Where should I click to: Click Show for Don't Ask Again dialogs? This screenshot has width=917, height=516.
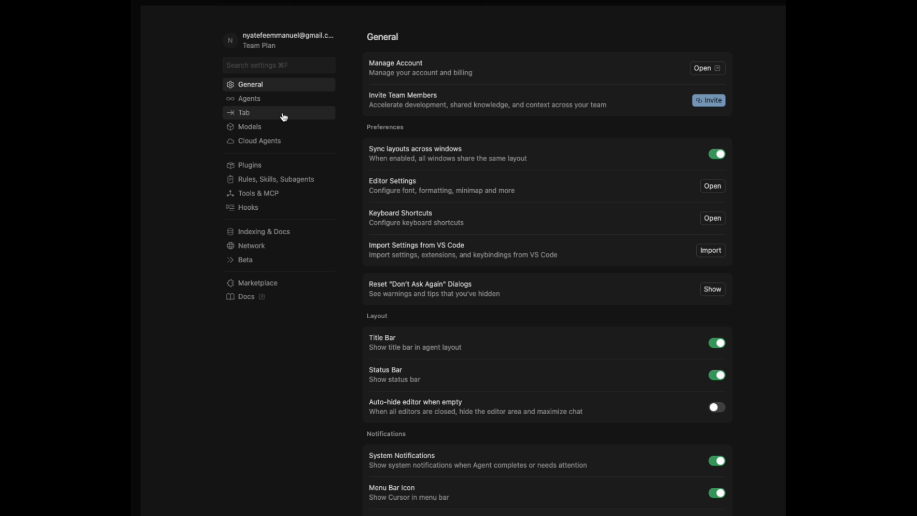tap(713, 290)
